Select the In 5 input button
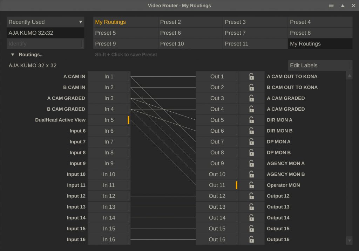 click(109, 120)
